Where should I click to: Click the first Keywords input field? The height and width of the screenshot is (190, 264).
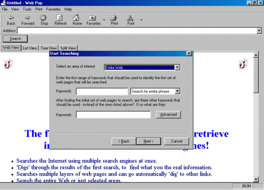point(102,91)
